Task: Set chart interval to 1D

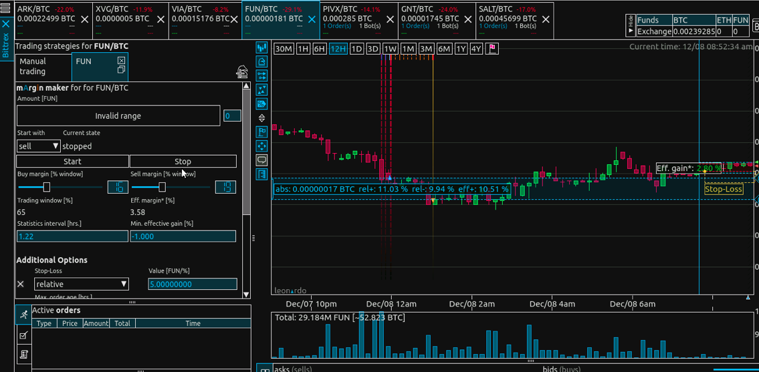Action: [356, 49]
